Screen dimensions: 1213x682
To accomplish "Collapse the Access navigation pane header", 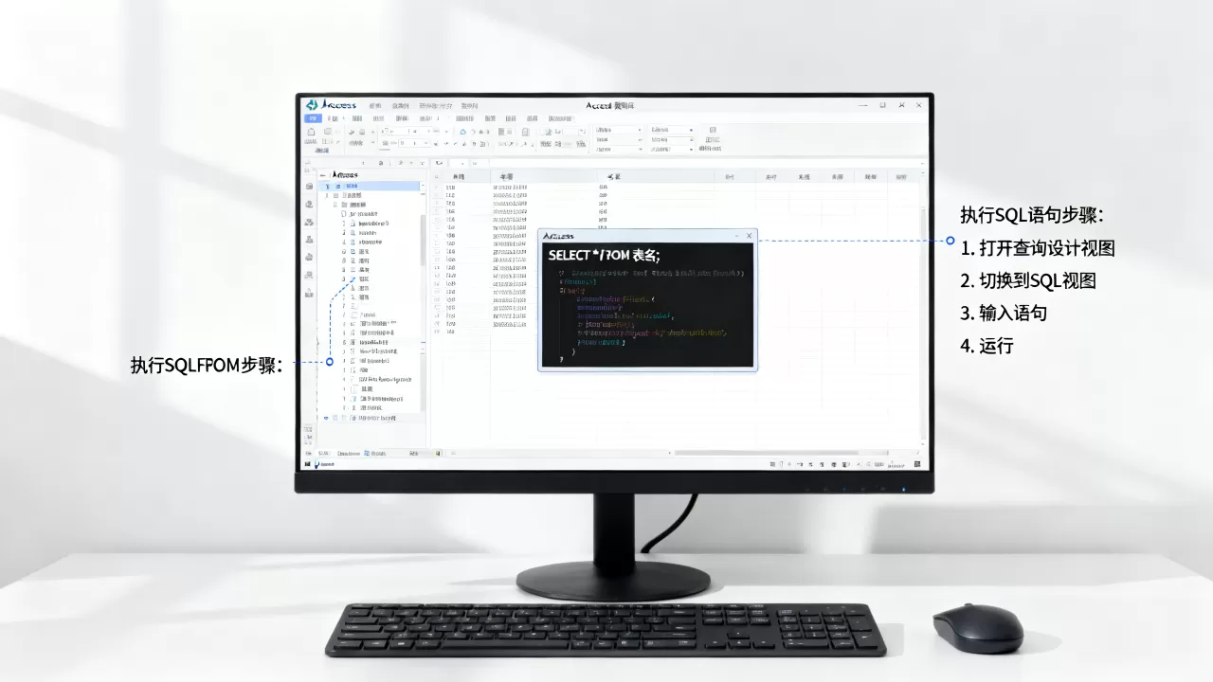I will (323, 175).
